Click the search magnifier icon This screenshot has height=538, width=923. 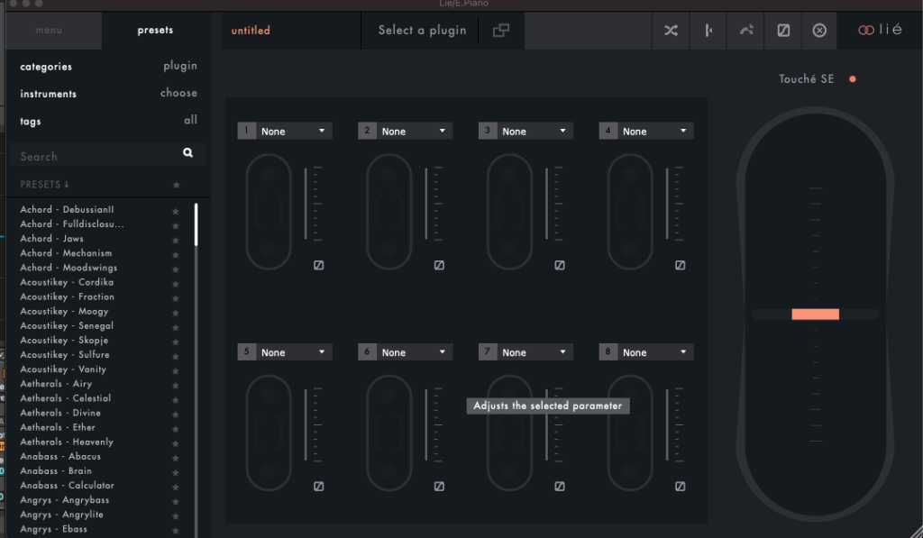tap(187, 153)
